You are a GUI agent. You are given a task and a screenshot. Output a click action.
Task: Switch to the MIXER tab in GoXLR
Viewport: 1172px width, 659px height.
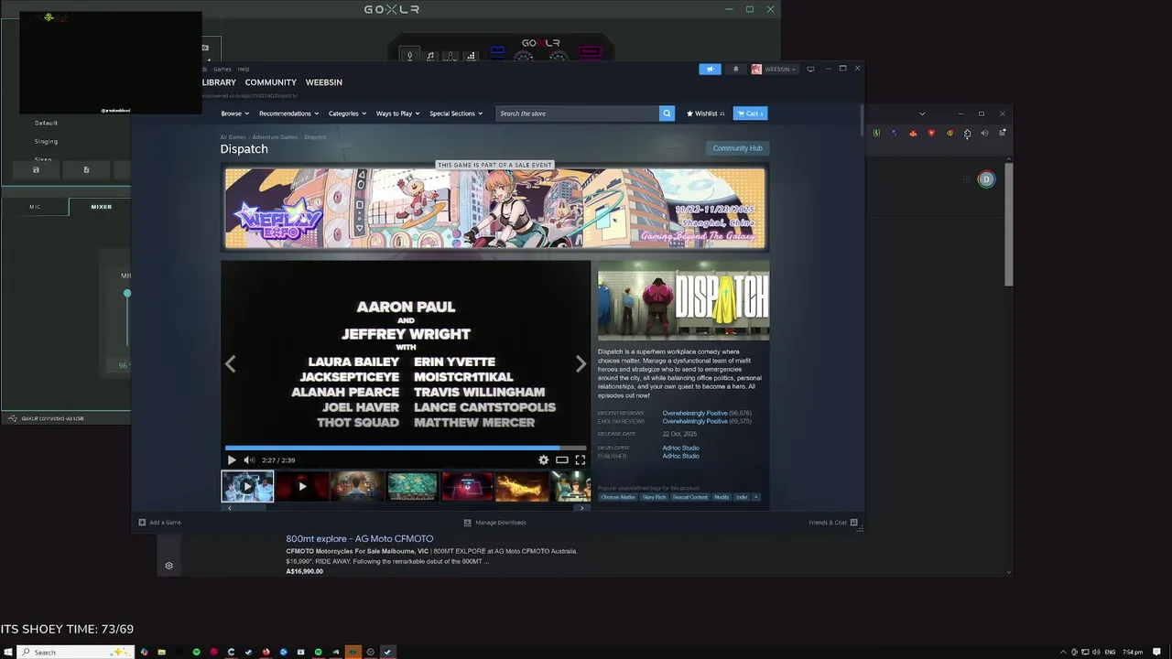(x=101, y=207)
